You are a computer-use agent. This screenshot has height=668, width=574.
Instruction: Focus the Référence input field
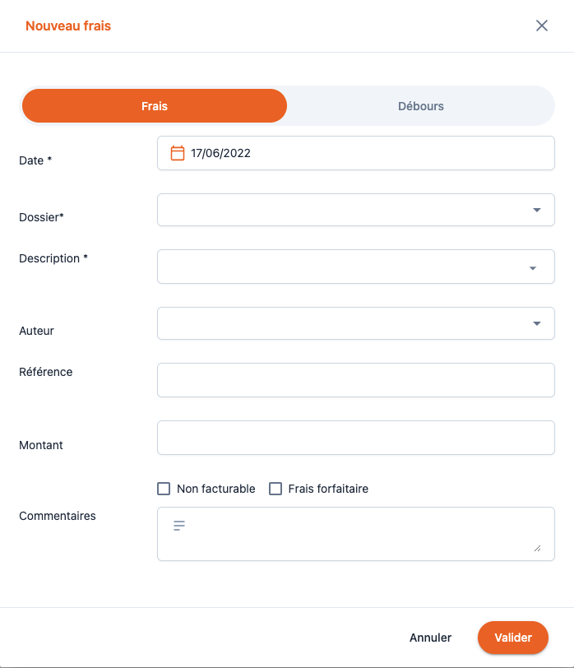[355, 380]
